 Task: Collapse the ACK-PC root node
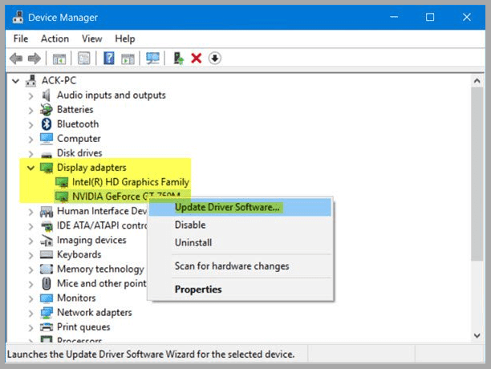tap(15, 81)
